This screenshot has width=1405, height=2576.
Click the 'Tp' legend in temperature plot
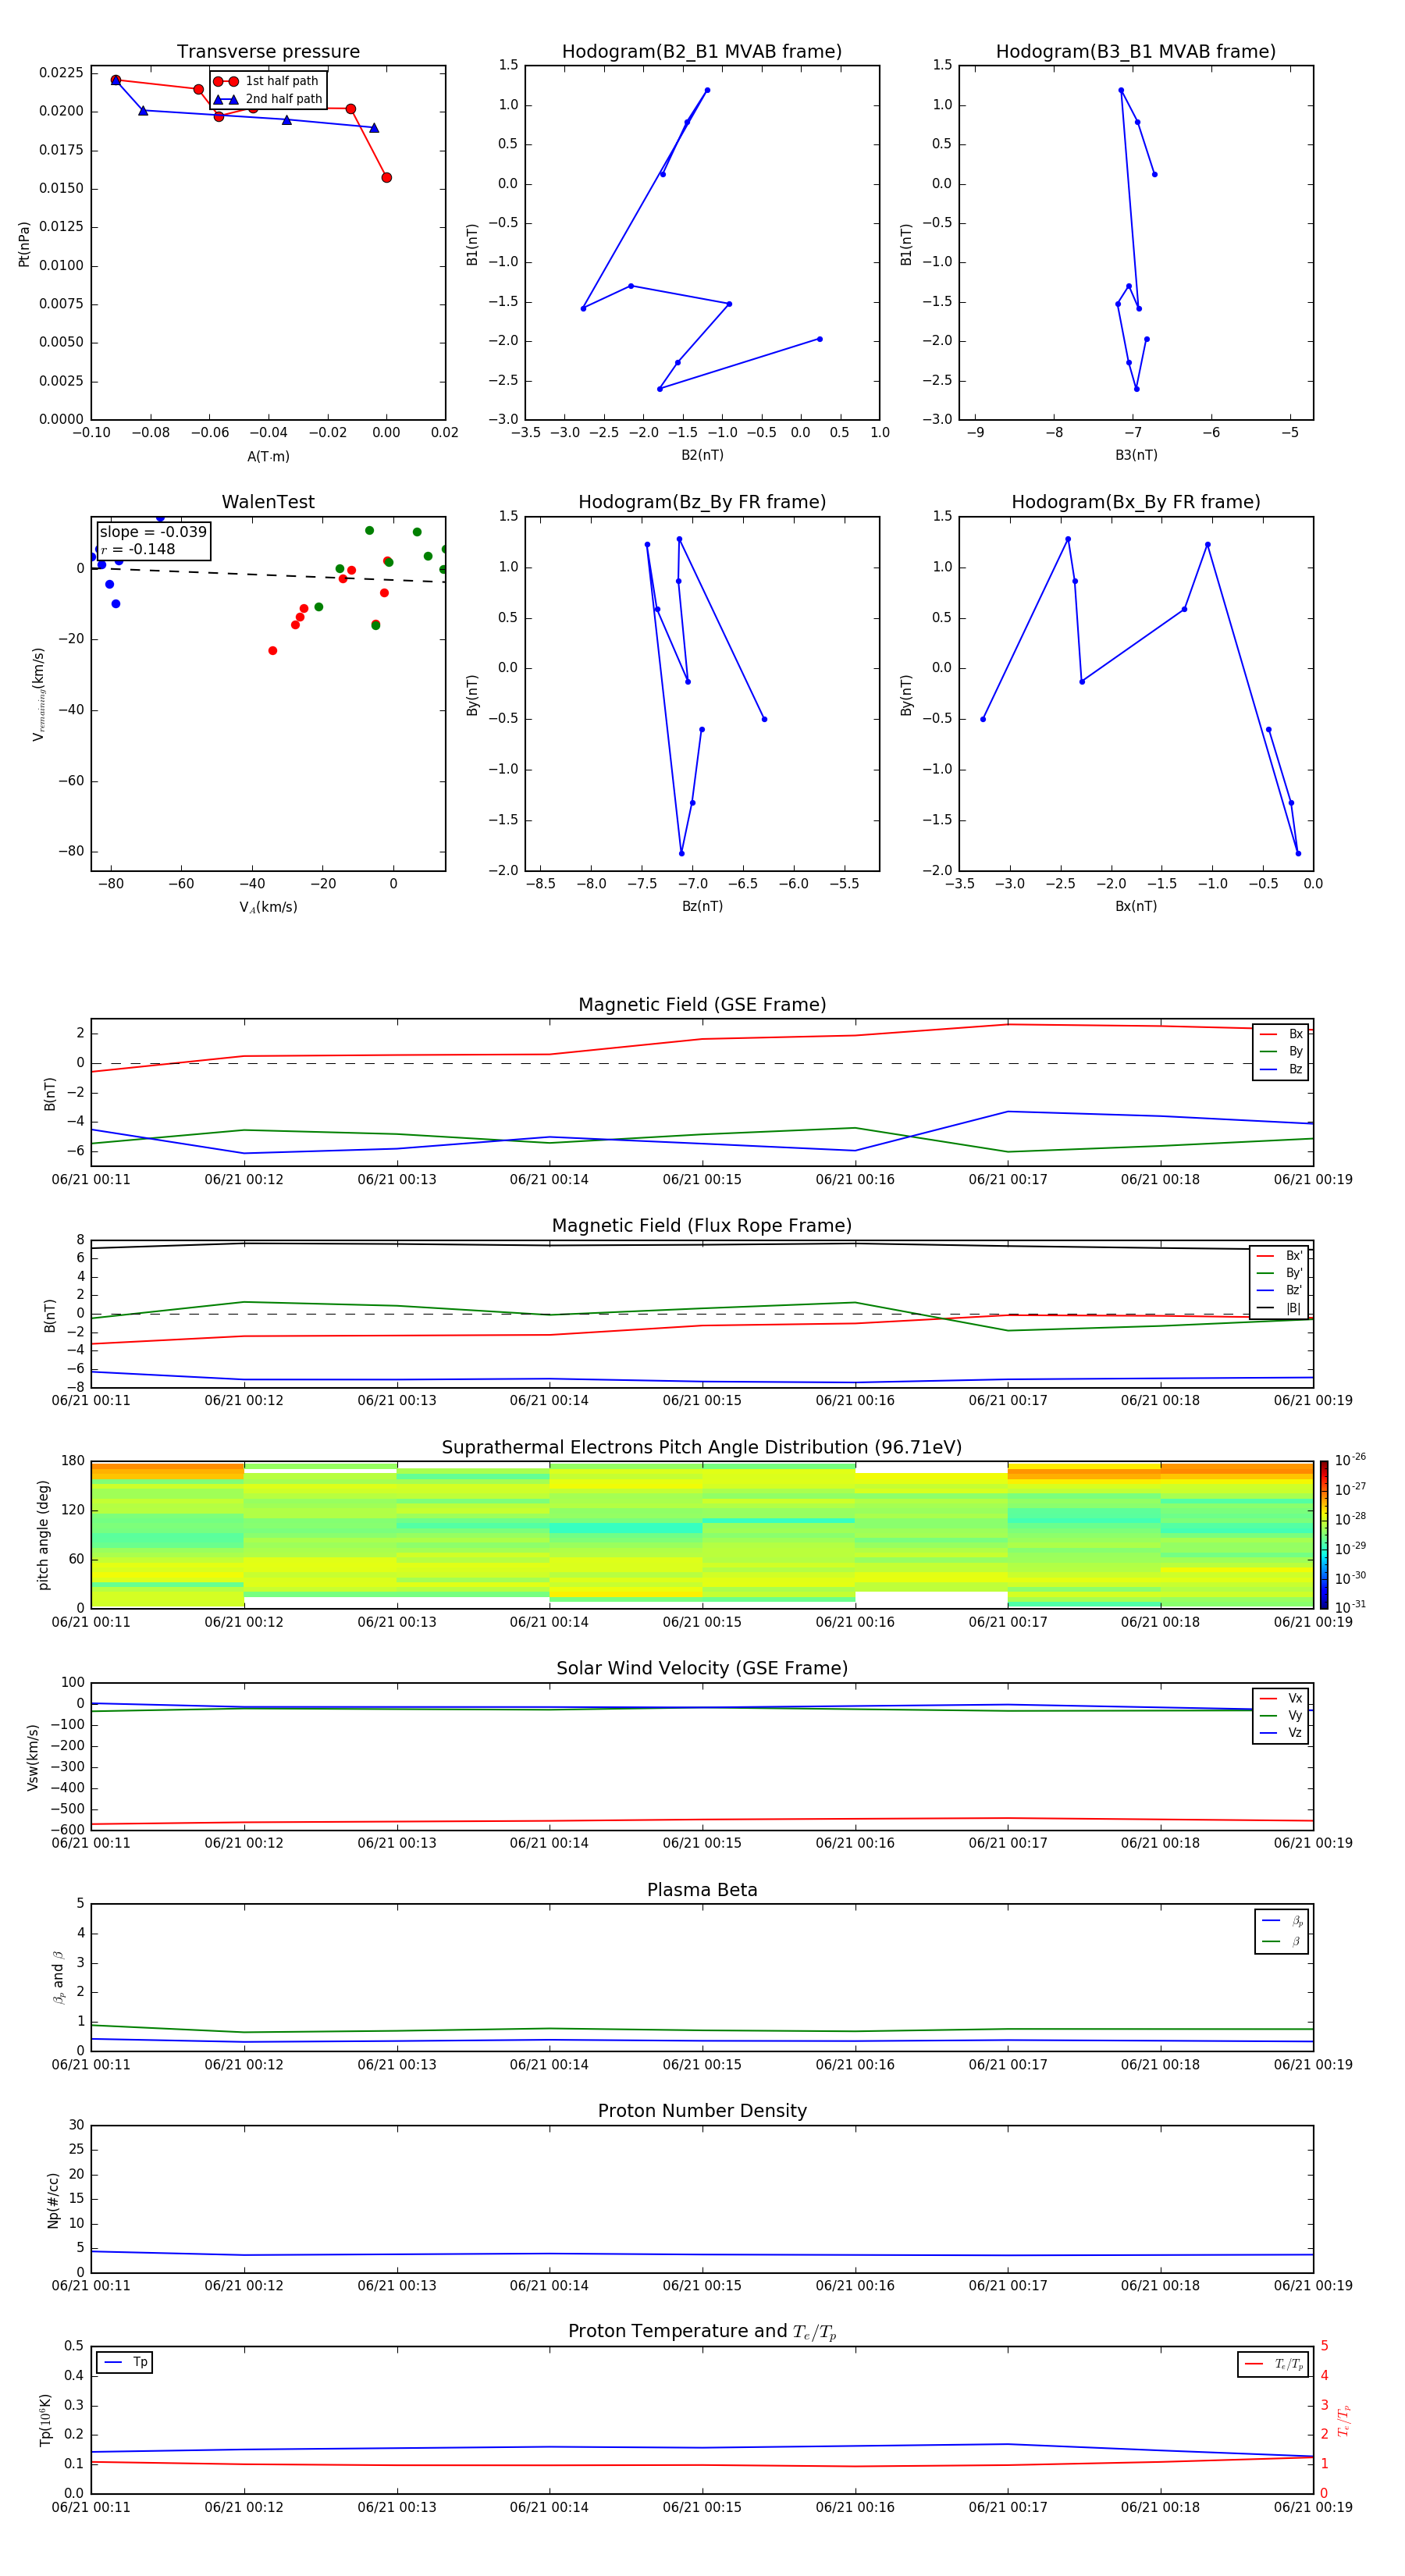[125, 2362]
